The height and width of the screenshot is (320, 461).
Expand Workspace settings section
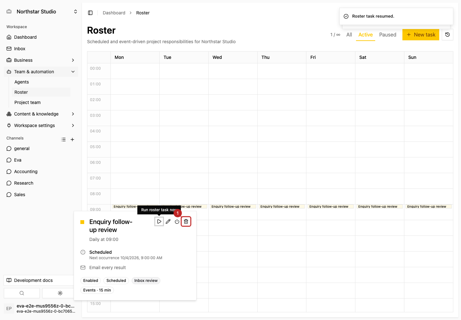coord(41,125)
